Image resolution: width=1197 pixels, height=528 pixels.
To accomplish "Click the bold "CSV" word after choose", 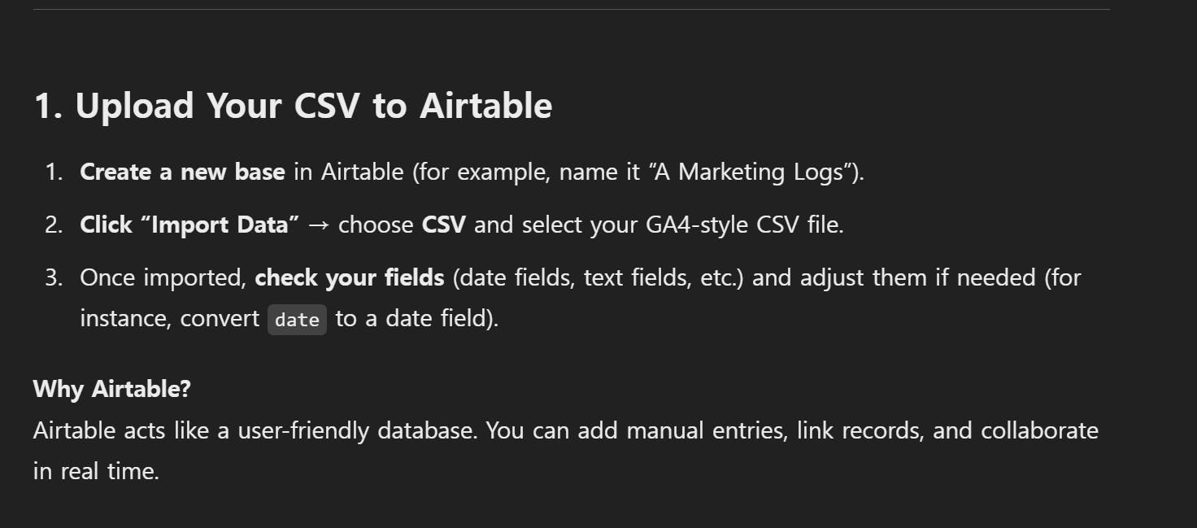I will coord(443,225).
